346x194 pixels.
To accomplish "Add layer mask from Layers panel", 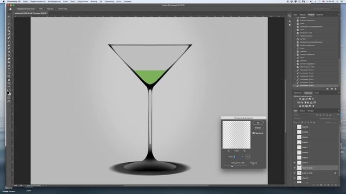I will tap(321, 185).
